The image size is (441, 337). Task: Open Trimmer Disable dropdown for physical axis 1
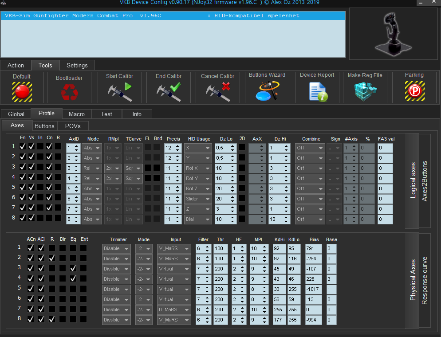116,248
